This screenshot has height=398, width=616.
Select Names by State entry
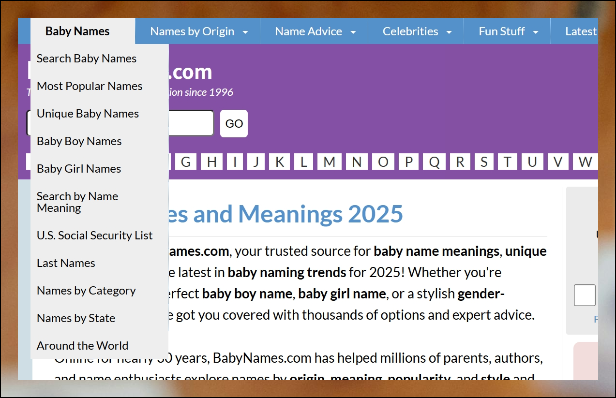(99, 318)
